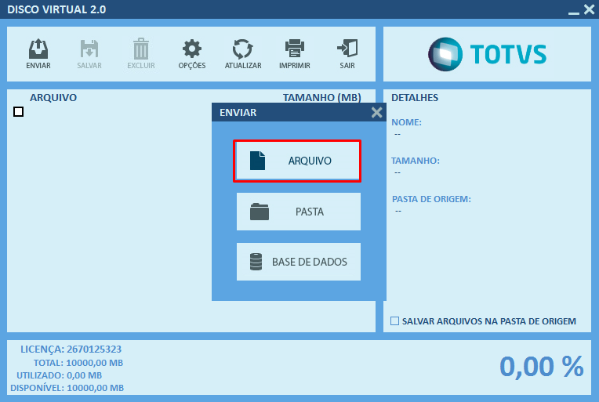Close the Enviar dialog

coord(376,112)
